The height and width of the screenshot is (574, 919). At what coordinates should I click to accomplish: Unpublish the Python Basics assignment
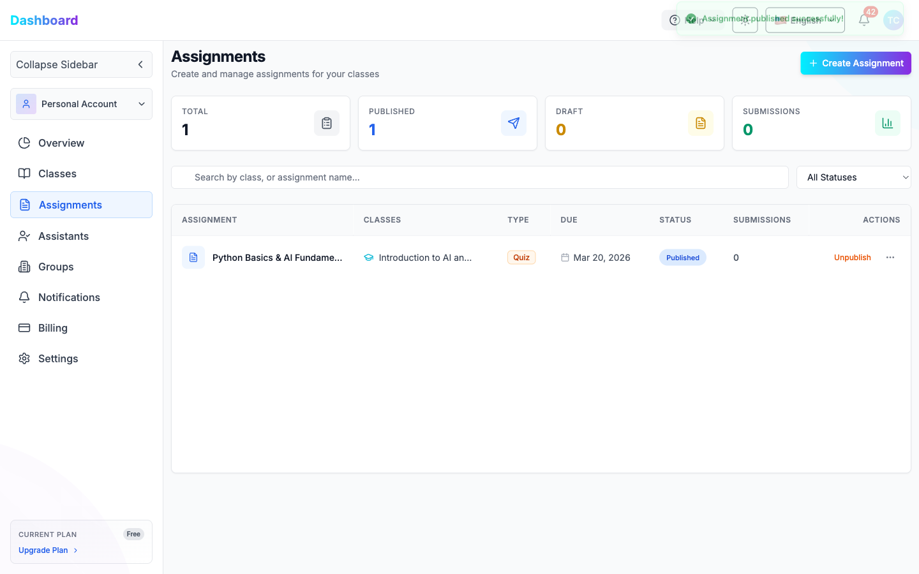click(x=852, y=258)
